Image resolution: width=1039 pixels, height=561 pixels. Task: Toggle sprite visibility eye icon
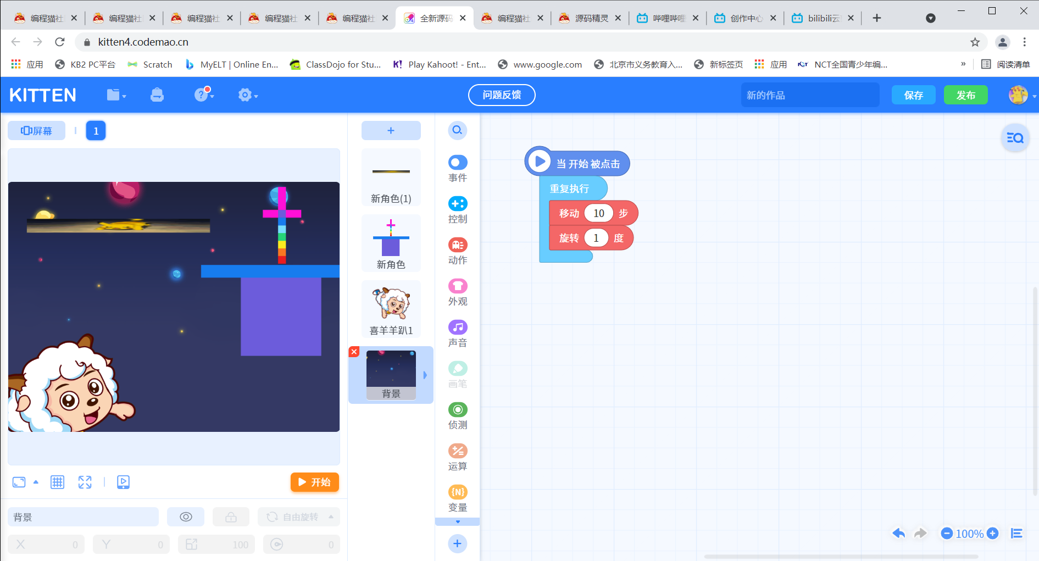(186, 517)
